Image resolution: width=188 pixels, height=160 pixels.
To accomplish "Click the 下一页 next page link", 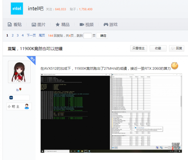I will [x=31, y=36].
